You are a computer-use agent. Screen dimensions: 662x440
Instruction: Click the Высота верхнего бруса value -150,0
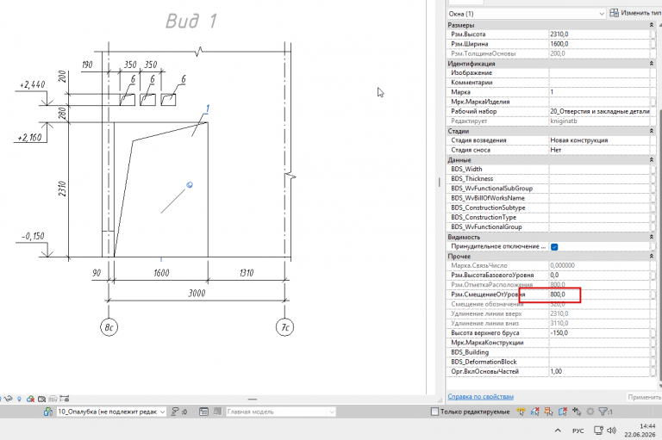click(600, 333)
